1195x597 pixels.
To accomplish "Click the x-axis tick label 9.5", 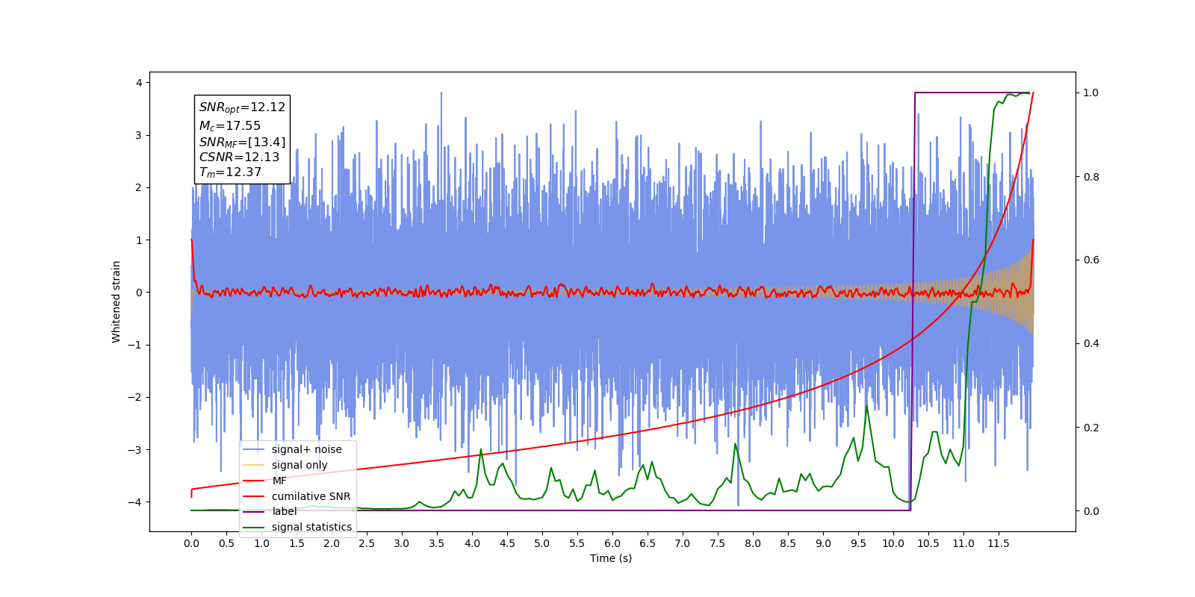I will (x=858, y=543).
